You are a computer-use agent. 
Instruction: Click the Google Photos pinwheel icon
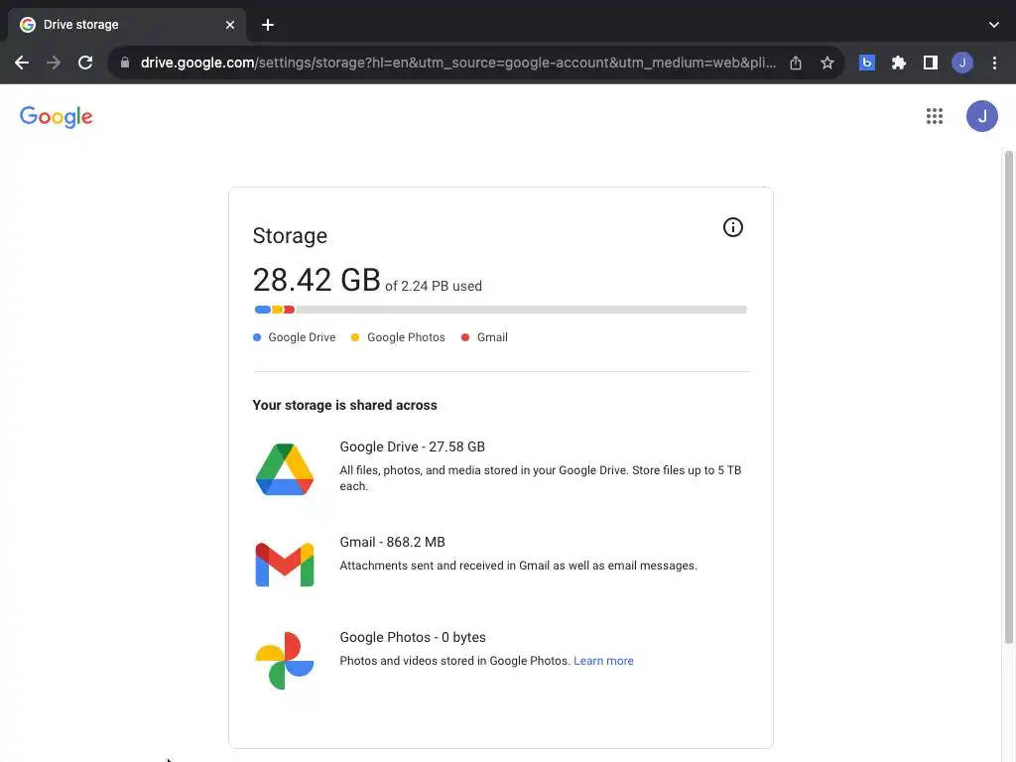coord(285,660)
